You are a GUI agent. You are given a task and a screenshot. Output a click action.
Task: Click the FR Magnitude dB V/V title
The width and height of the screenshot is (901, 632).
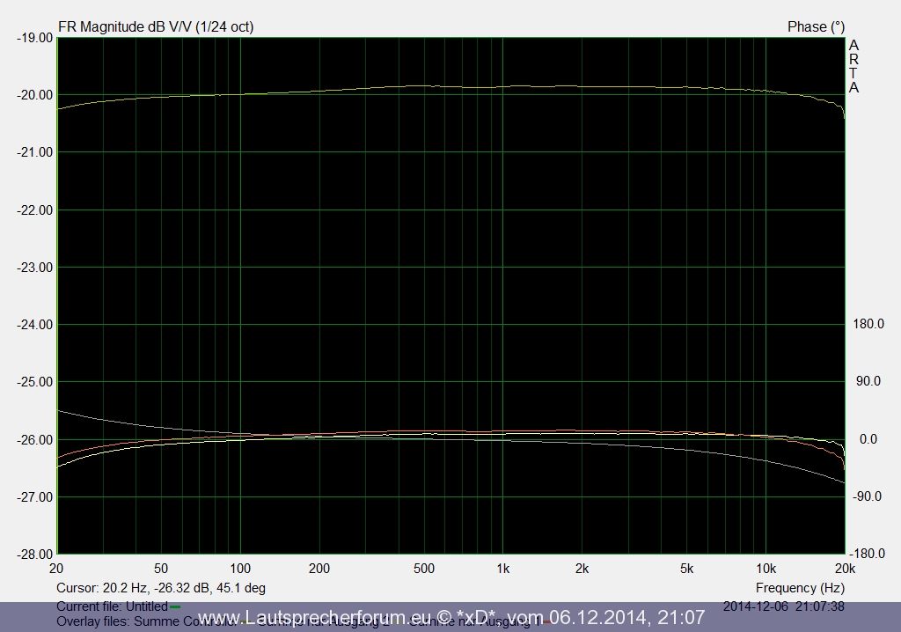click(x=156, y=26)
